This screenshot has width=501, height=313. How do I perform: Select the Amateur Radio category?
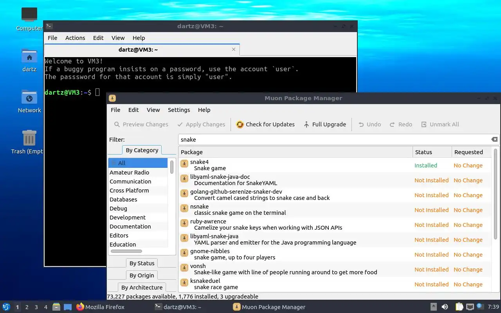(138, 173)
